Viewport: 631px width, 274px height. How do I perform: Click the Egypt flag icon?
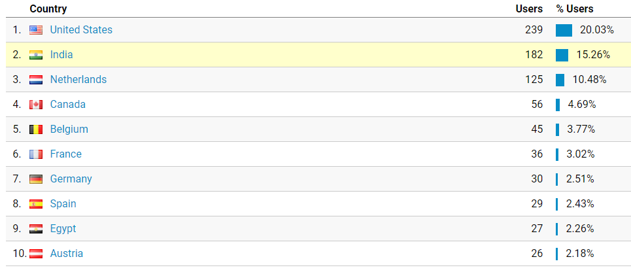pyautogui.click(x=36, y=229)
